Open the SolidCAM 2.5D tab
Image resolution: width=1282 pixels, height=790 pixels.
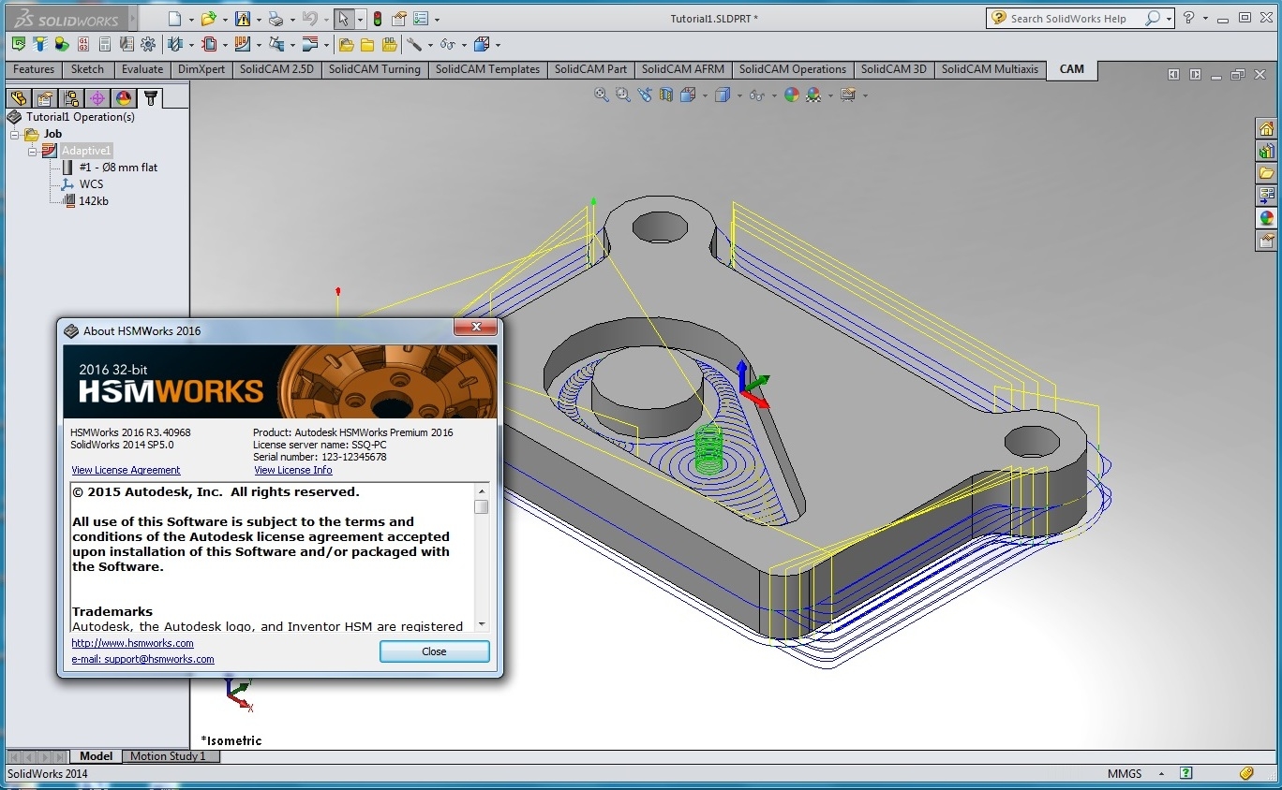(x=277, y=69)
